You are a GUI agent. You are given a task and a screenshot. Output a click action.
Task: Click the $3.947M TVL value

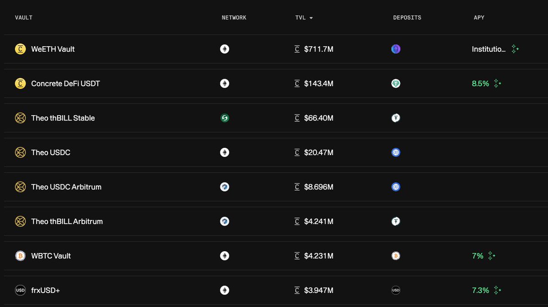pyautogui.click(x=319, y=290)
